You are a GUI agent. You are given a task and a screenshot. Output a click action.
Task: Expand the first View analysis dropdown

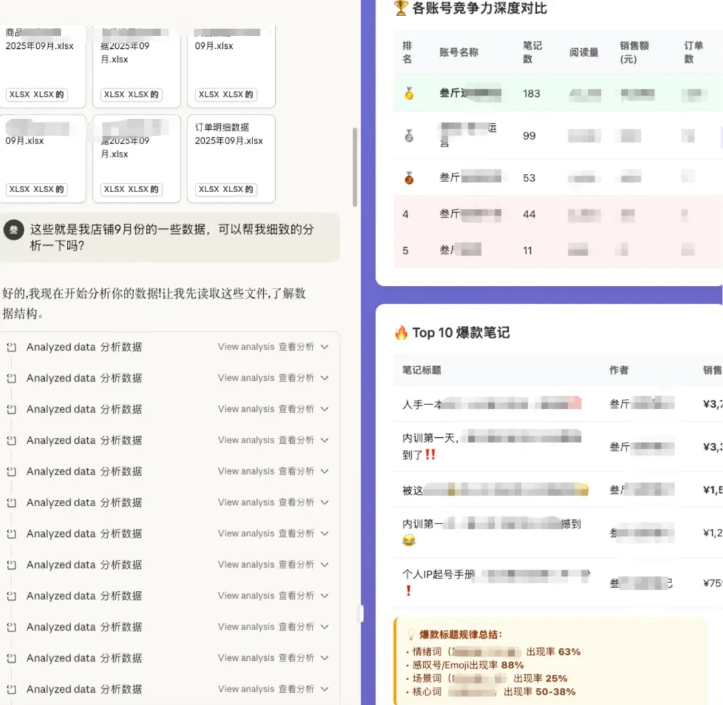pos(324,347)
